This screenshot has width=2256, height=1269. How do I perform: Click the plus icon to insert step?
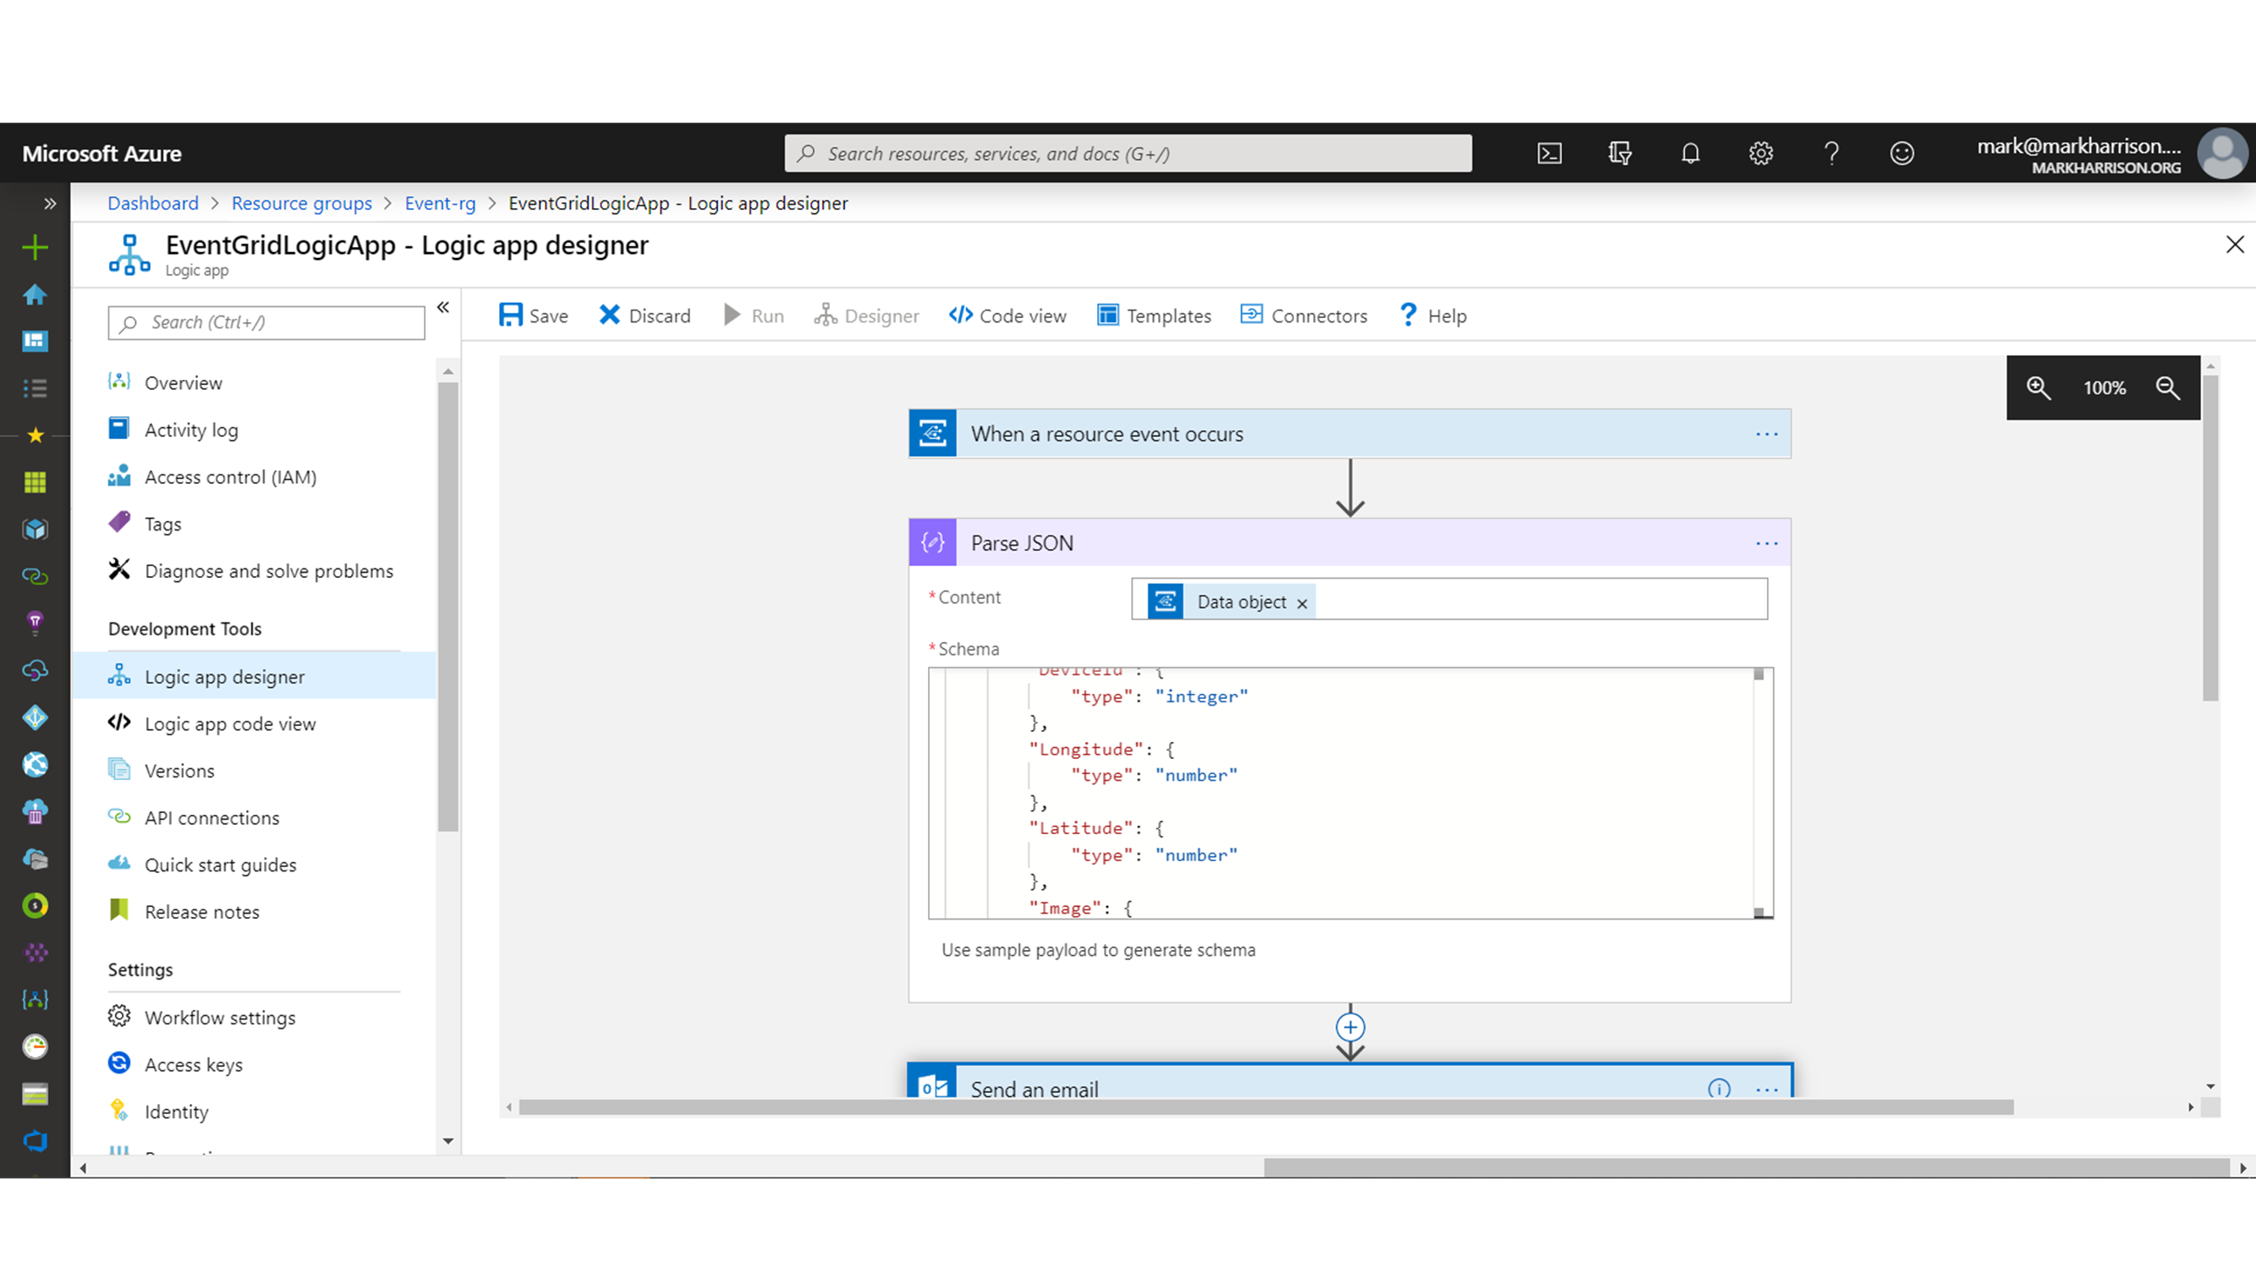(x=1349, y=1027)
